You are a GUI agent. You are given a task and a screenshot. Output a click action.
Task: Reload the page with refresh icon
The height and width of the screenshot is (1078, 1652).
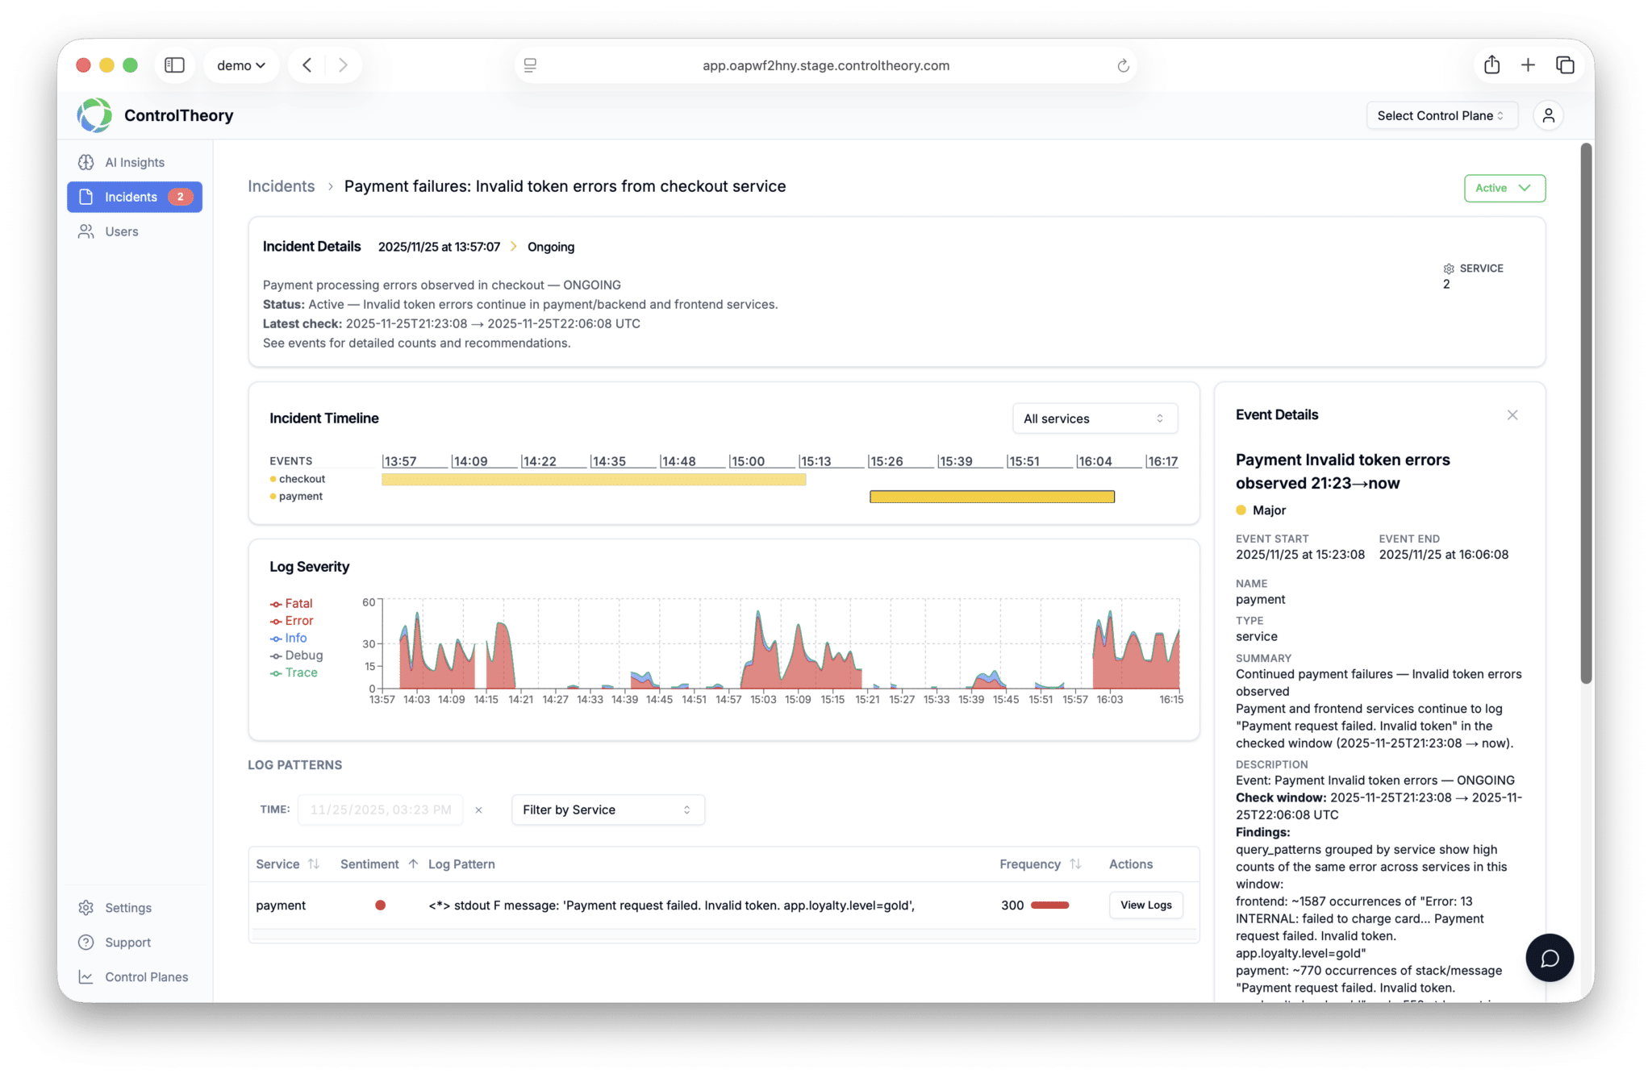1123,66
